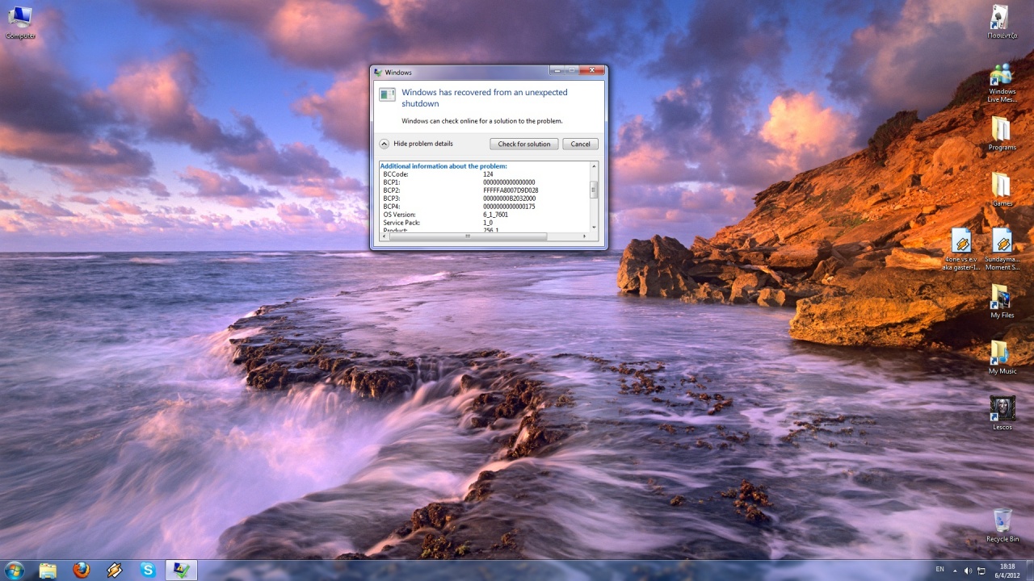Image resolution: width=1034 pixels, height=581 pixels.
Task: Click 'Additional information about the problem' heading
Action: [443, 166]
